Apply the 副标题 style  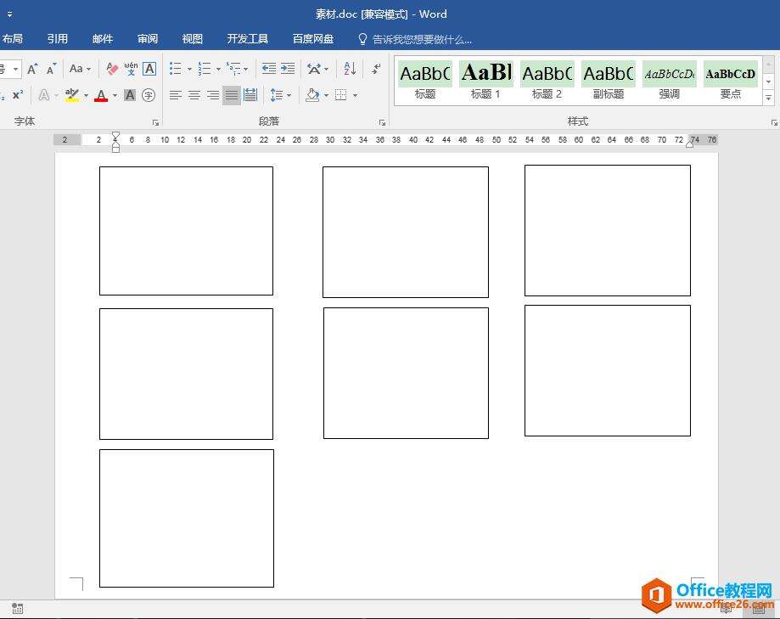[x=608, y=80]
